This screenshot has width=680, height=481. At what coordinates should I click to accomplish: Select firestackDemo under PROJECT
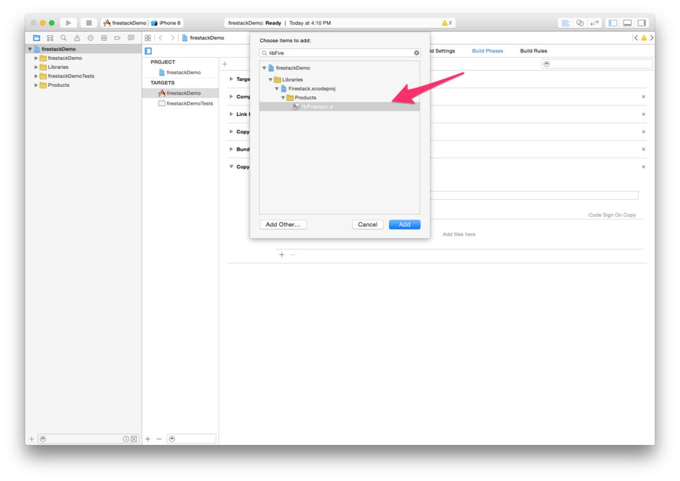click(180, 73)
